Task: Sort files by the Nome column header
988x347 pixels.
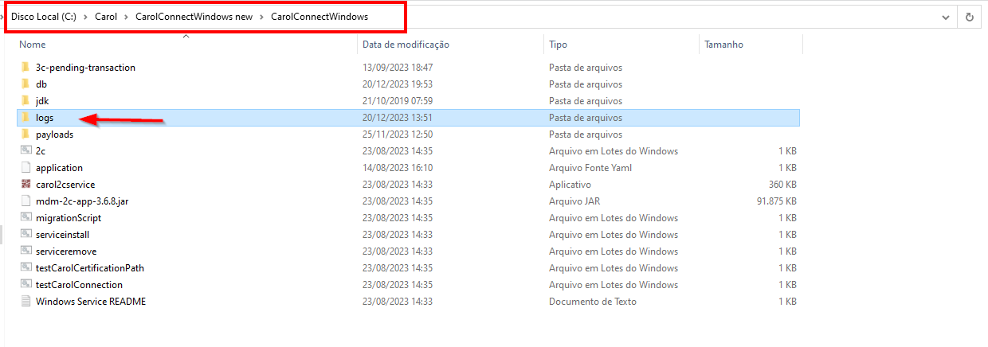Action: click(x=33, y=45)
